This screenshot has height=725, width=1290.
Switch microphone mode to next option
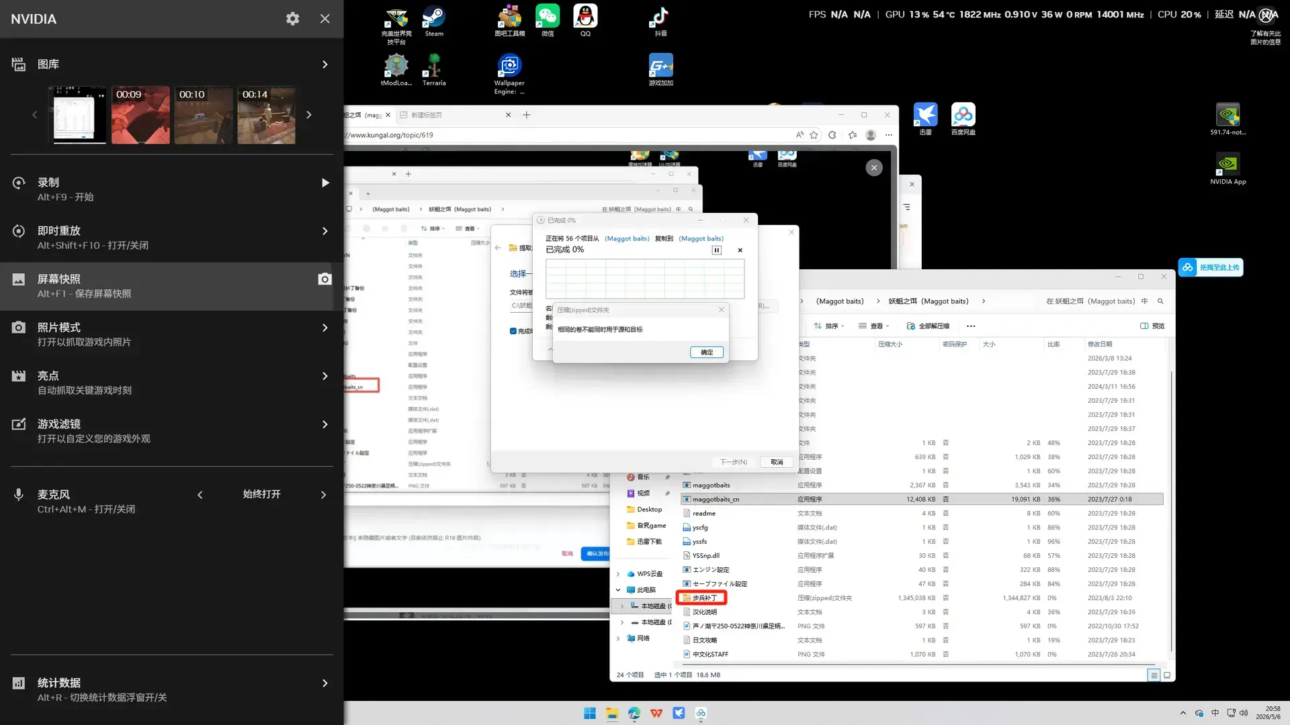click(323, 495)
